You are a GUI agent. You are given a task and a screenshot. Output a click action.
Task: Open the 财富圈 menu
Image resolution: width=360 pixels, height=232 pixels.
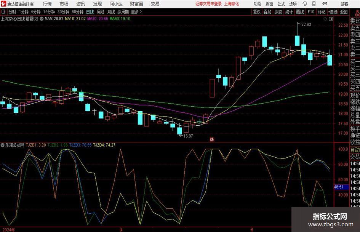[136, 4]
